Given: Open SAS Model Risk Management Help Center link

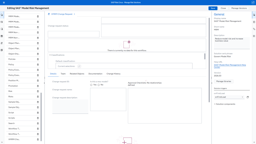Looking at the screenshot, I should click(230, 66).
